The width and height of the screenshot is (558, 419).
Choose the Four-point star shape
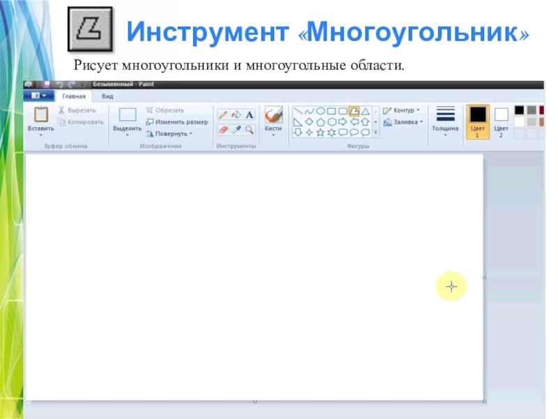(x=309, y=133)
